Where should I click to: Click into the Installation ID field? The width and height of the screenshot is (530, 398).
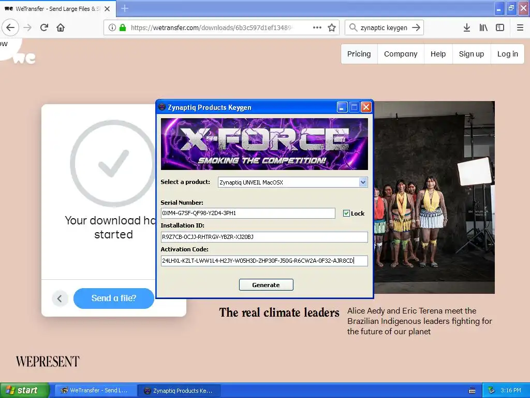tap(264, 237)
